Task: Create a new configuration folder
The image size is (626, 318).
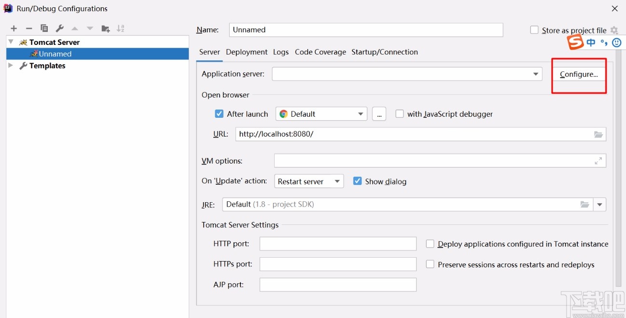Action: click(105, 28)
